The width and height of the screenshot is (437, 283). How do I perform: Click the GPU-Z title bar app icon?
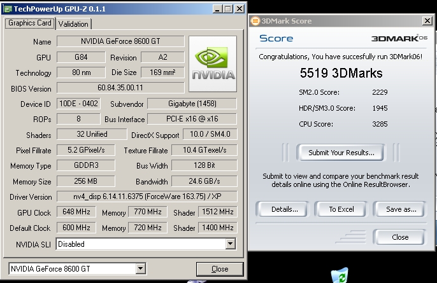pyautogui.click(x=8, y=9)
